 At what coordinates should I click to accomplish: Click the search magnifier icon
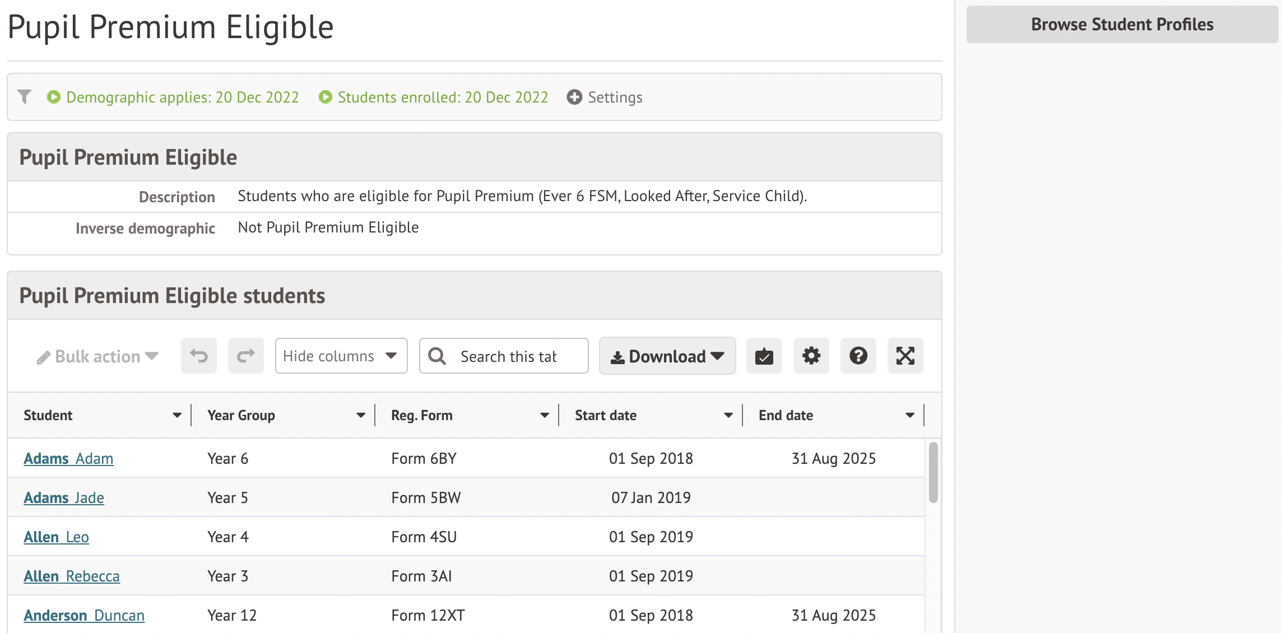point(437,356)
